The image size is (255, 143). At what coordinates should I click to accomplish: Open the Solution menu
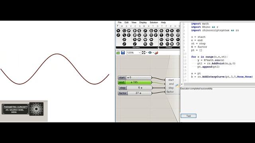(x=154, y=22)
